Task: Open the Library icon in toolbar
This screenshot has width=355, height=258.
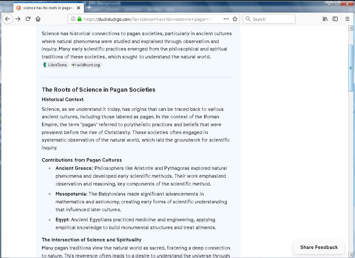Action: [x=325, y=19]
